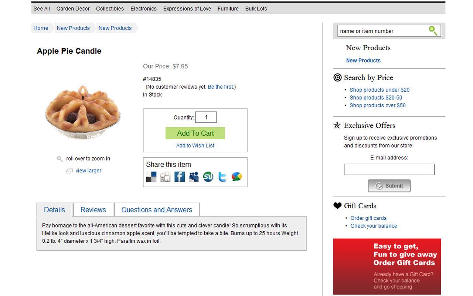Image resolution: width=473 pixels, height=296 pixels.
Task: Share this item on Facebook
Action: click(x=180, y=177)
